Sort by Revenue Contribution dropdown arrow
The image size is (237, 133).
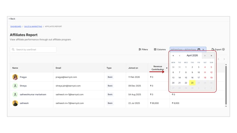[167, 68]
